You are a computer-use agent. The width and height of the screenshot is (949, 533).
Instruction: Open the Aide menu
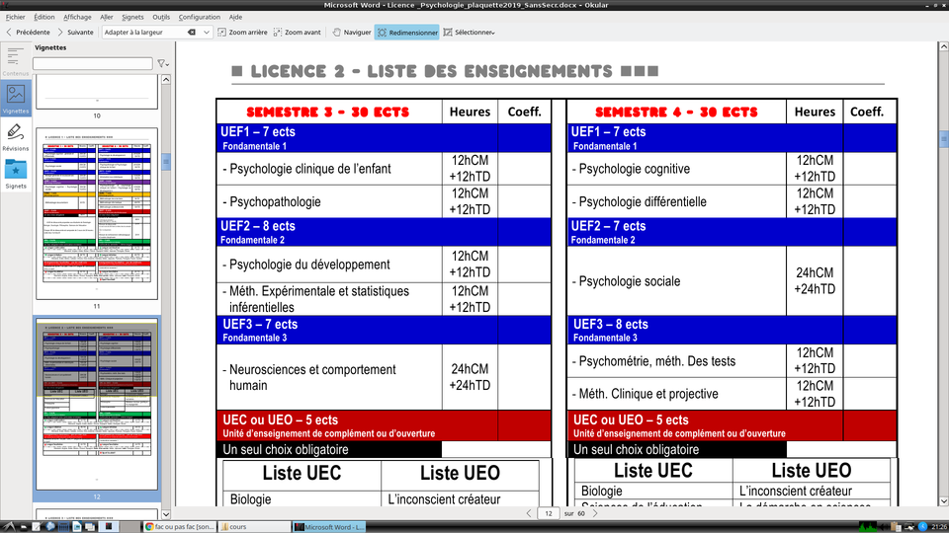pos(235,17)
